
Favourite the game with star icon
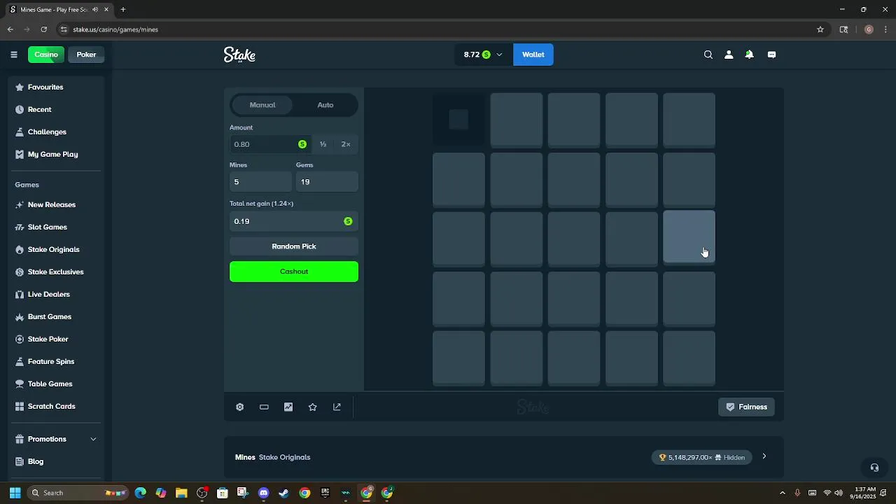click(313, 407)
